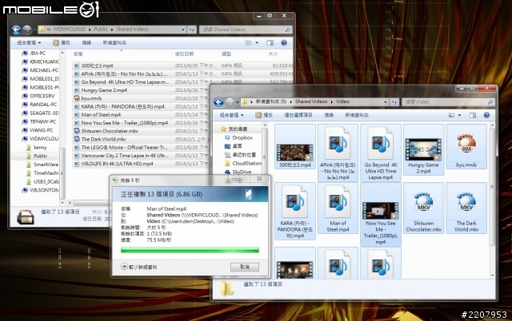
Task: Open address history dropdown in Shared Videos window
Action: [183, 30]
